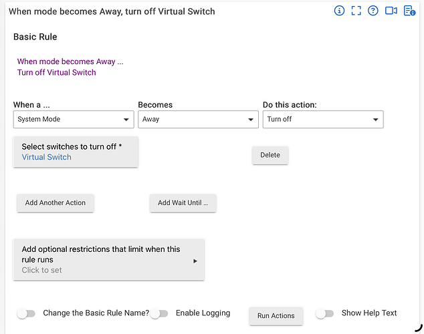The image size is (424, 334).
Task: Turn on Show Help Text toggle
Action: point(324,313)
